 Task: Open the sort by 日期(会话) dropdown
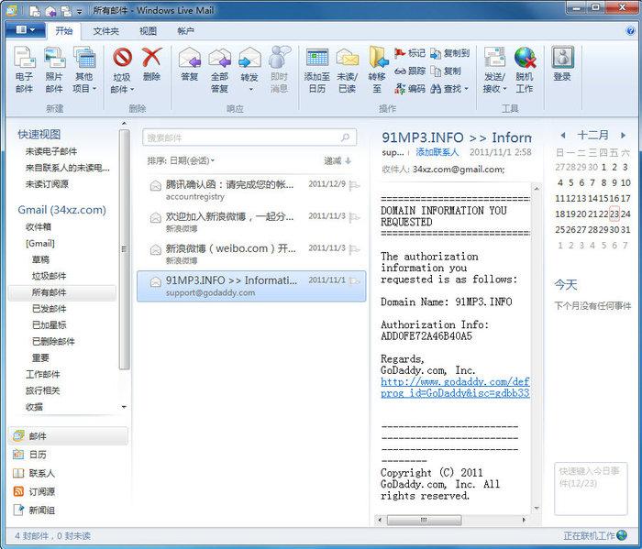pos(181,160)
